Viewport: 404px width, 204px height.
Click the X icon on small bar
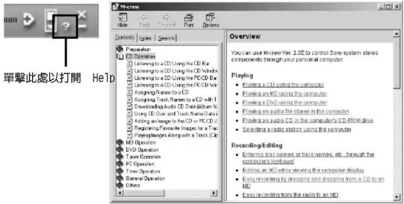tap(82, 14)
